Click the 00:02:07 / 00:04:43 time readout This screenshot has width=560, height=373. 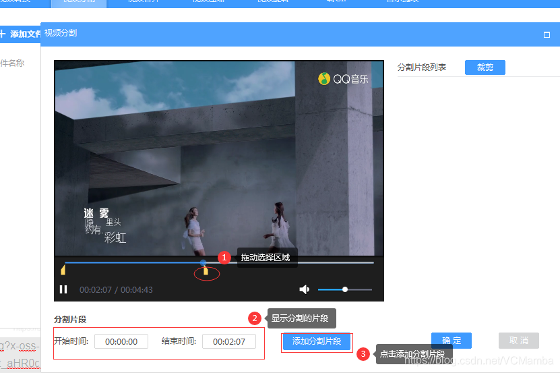click(116, 289)
